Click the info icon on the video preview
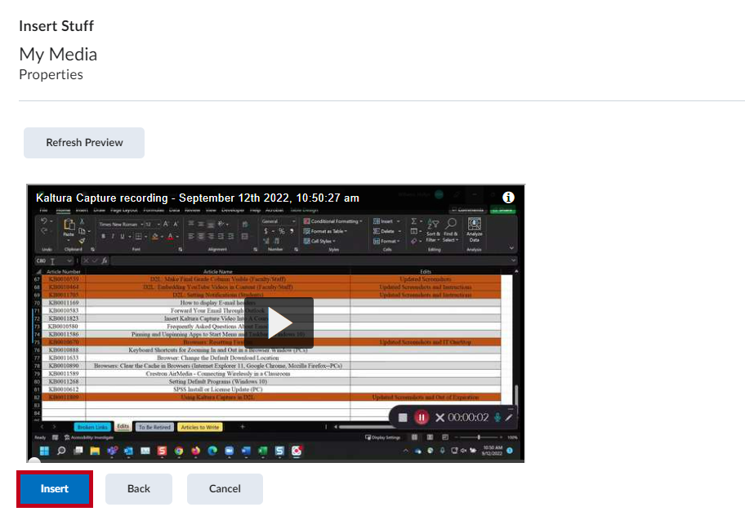Screen dimensions: 745x525 coord(508,198)
